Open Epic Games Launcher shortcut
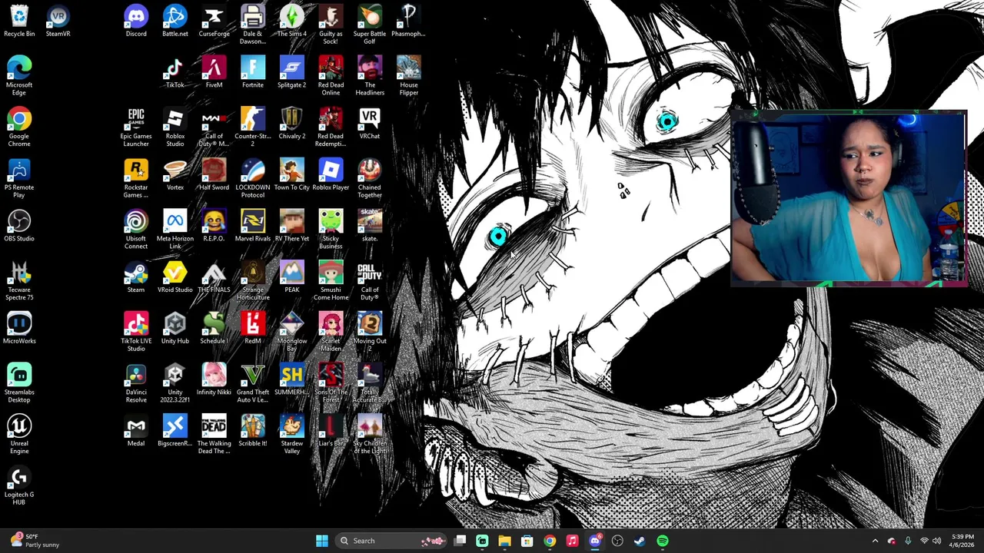 coord(136,127)
